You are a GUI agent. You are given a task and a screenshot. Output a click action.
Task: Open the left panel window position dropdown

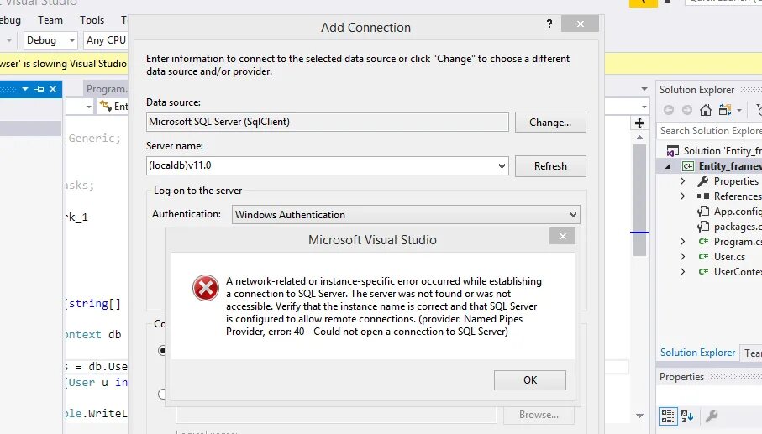point(25,89)
